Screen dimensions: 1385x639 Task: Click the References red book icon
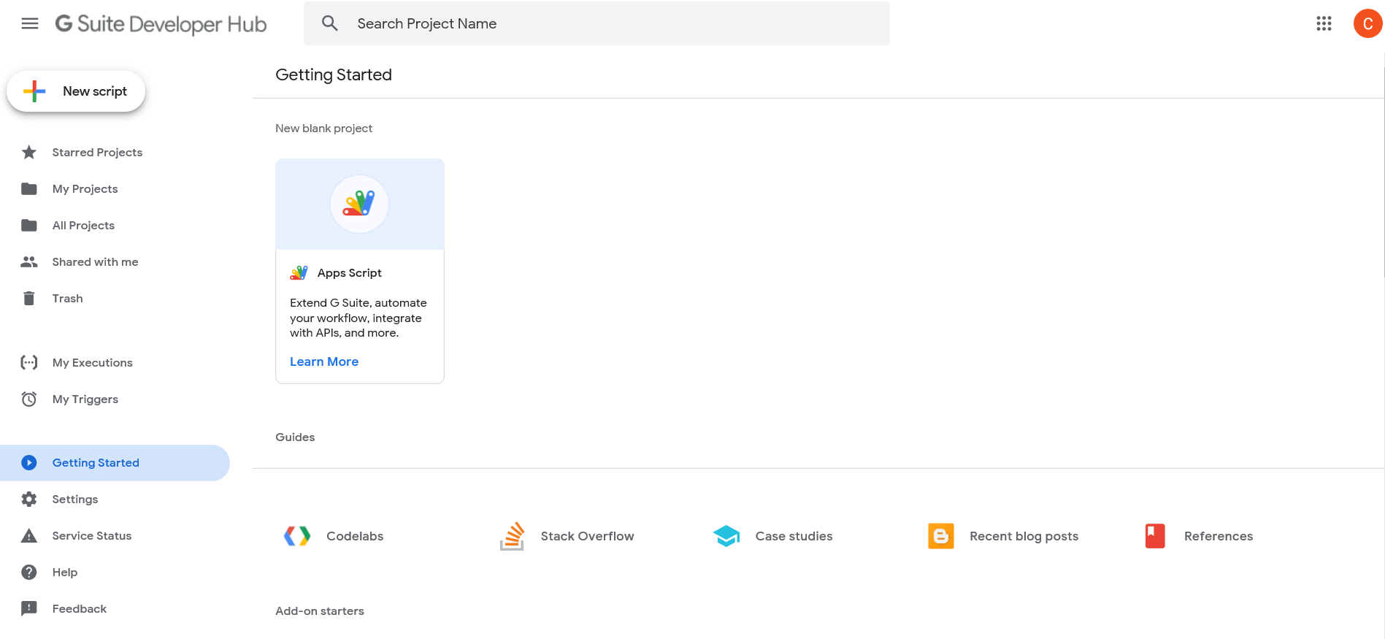pos(1155,536)
